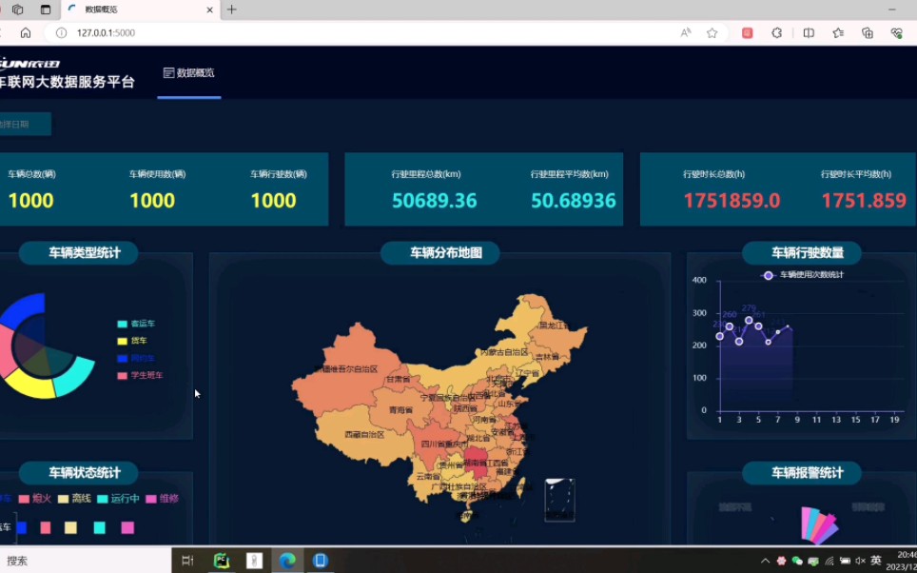Screen dimensions: 917x573
Task: Click 新疆维吾尔自治区 on the map
Action: [x=345, y=369]
